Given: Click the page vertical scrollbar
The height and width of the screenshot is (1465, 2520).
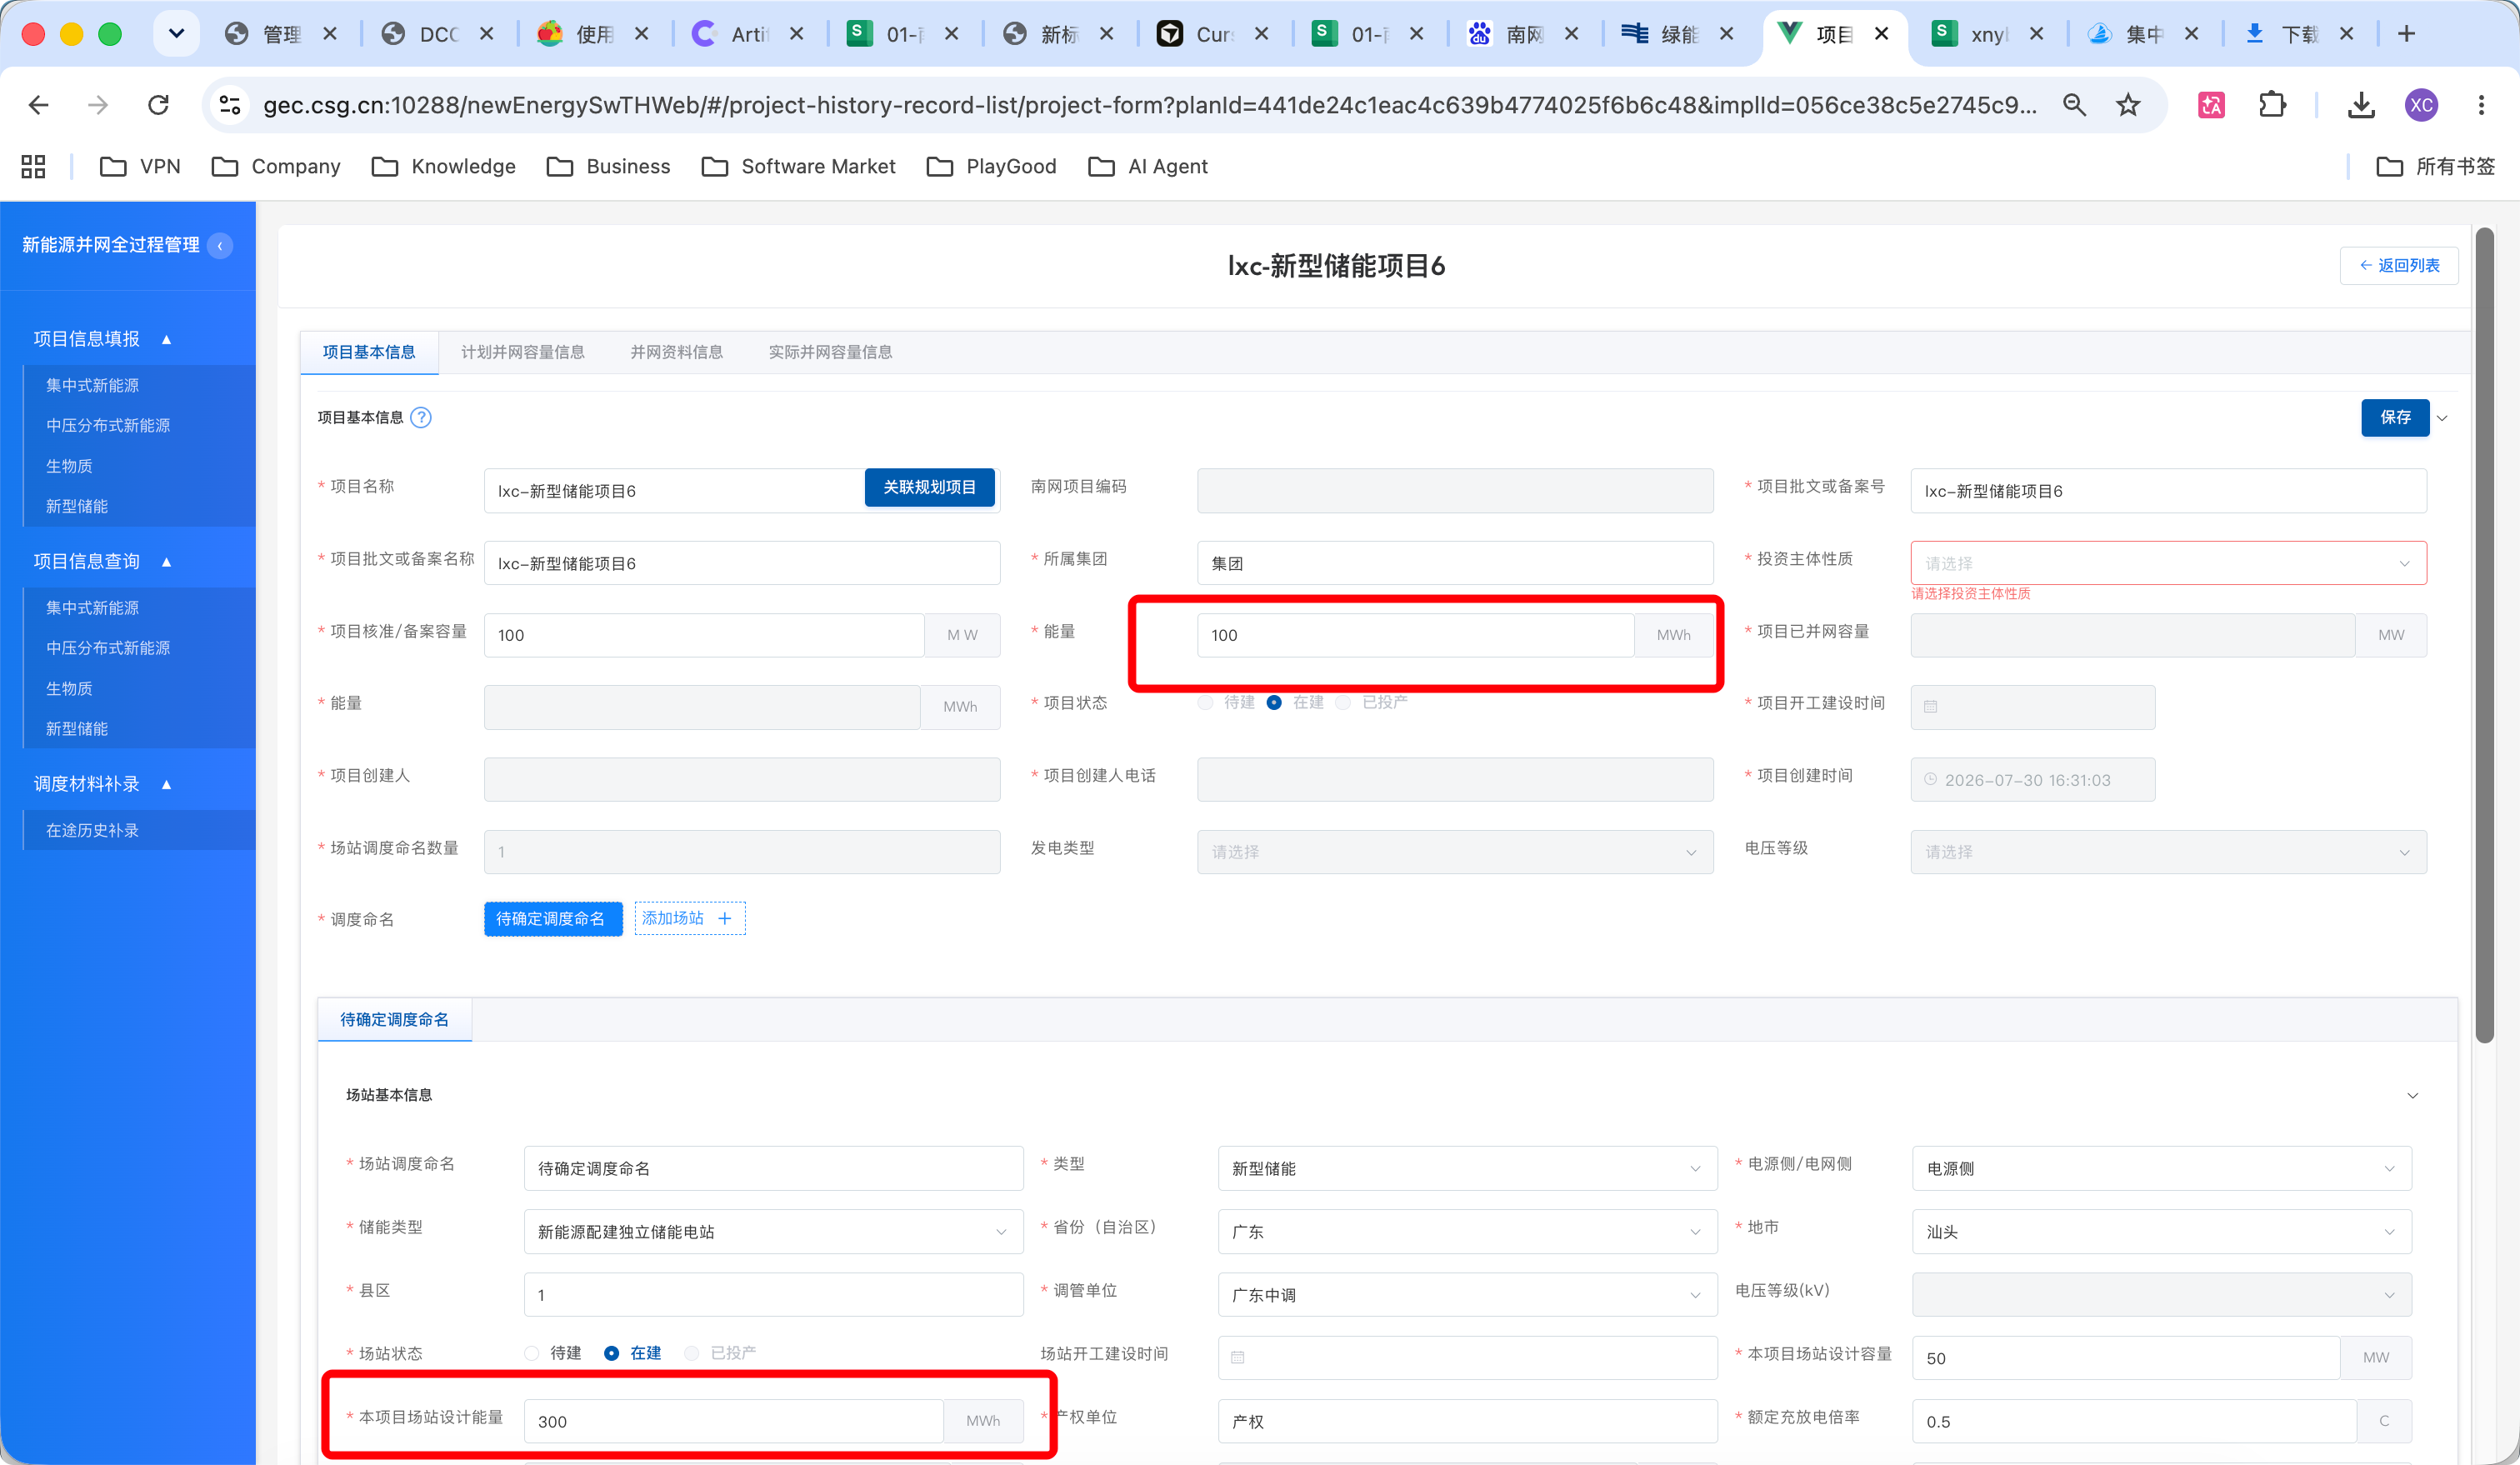Looking at the screenshot, I should 2484,635.
